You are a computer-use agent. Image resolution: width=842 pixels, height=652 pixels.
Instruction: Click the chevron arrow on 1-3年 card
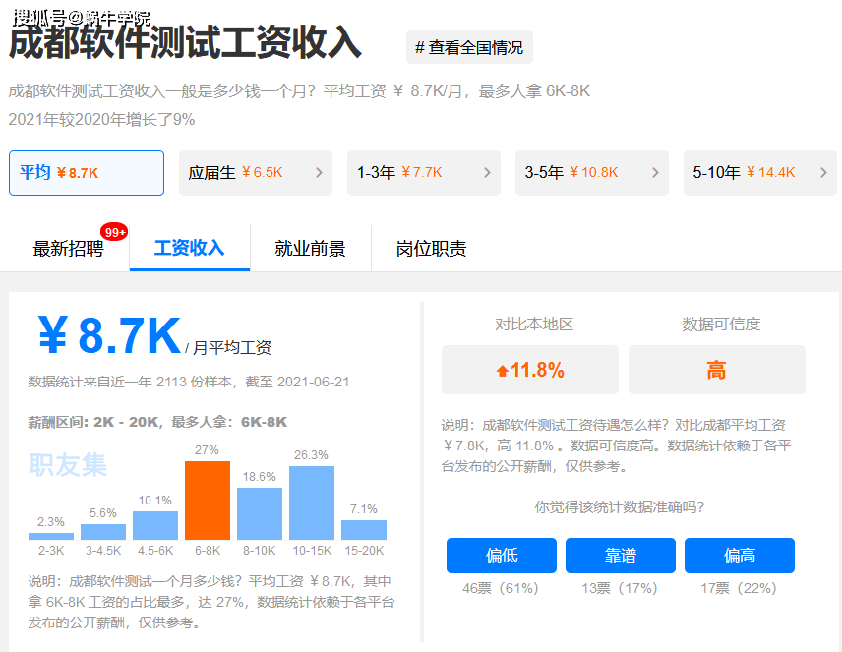[x=487, y=173]
